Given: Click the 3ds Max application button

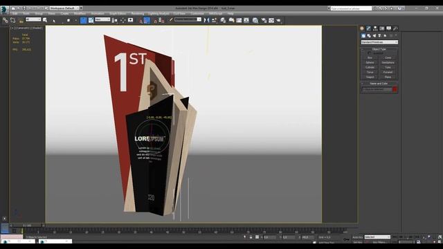Looking at the screenshot, I should tap(4, 10).
